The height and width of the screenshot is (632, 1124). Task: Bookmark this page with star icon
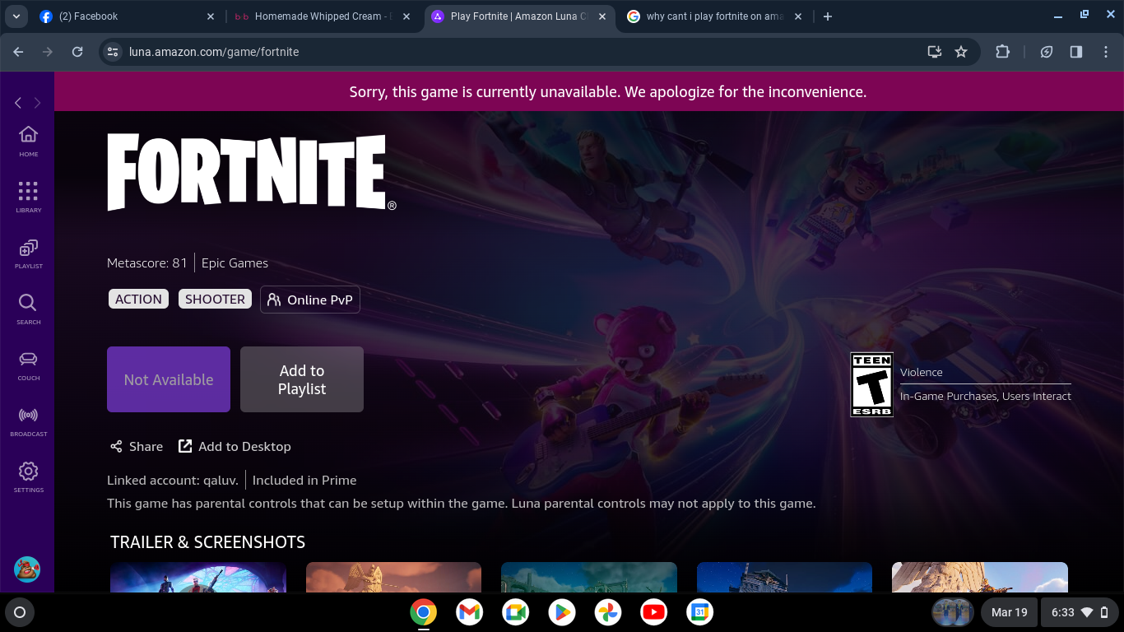click(x=960, y=52)
